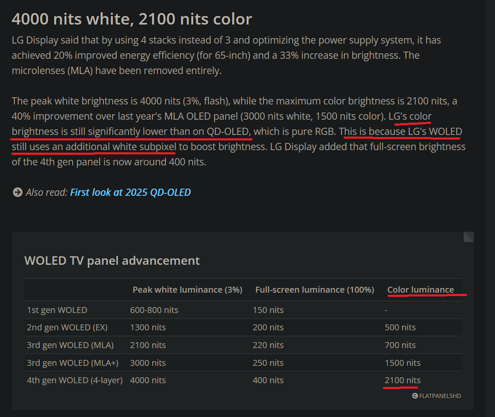Click the dash cell in 1st gen row
This screenshot has width=495, height=417.
coord(386,310)
